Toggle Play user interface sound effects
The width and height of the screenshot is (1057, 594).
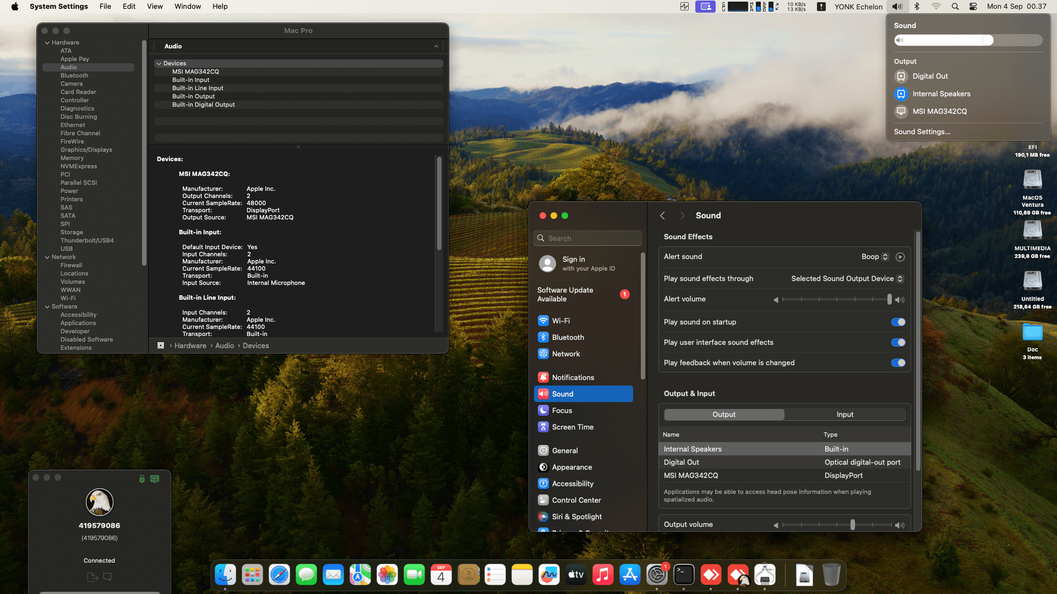898,343
